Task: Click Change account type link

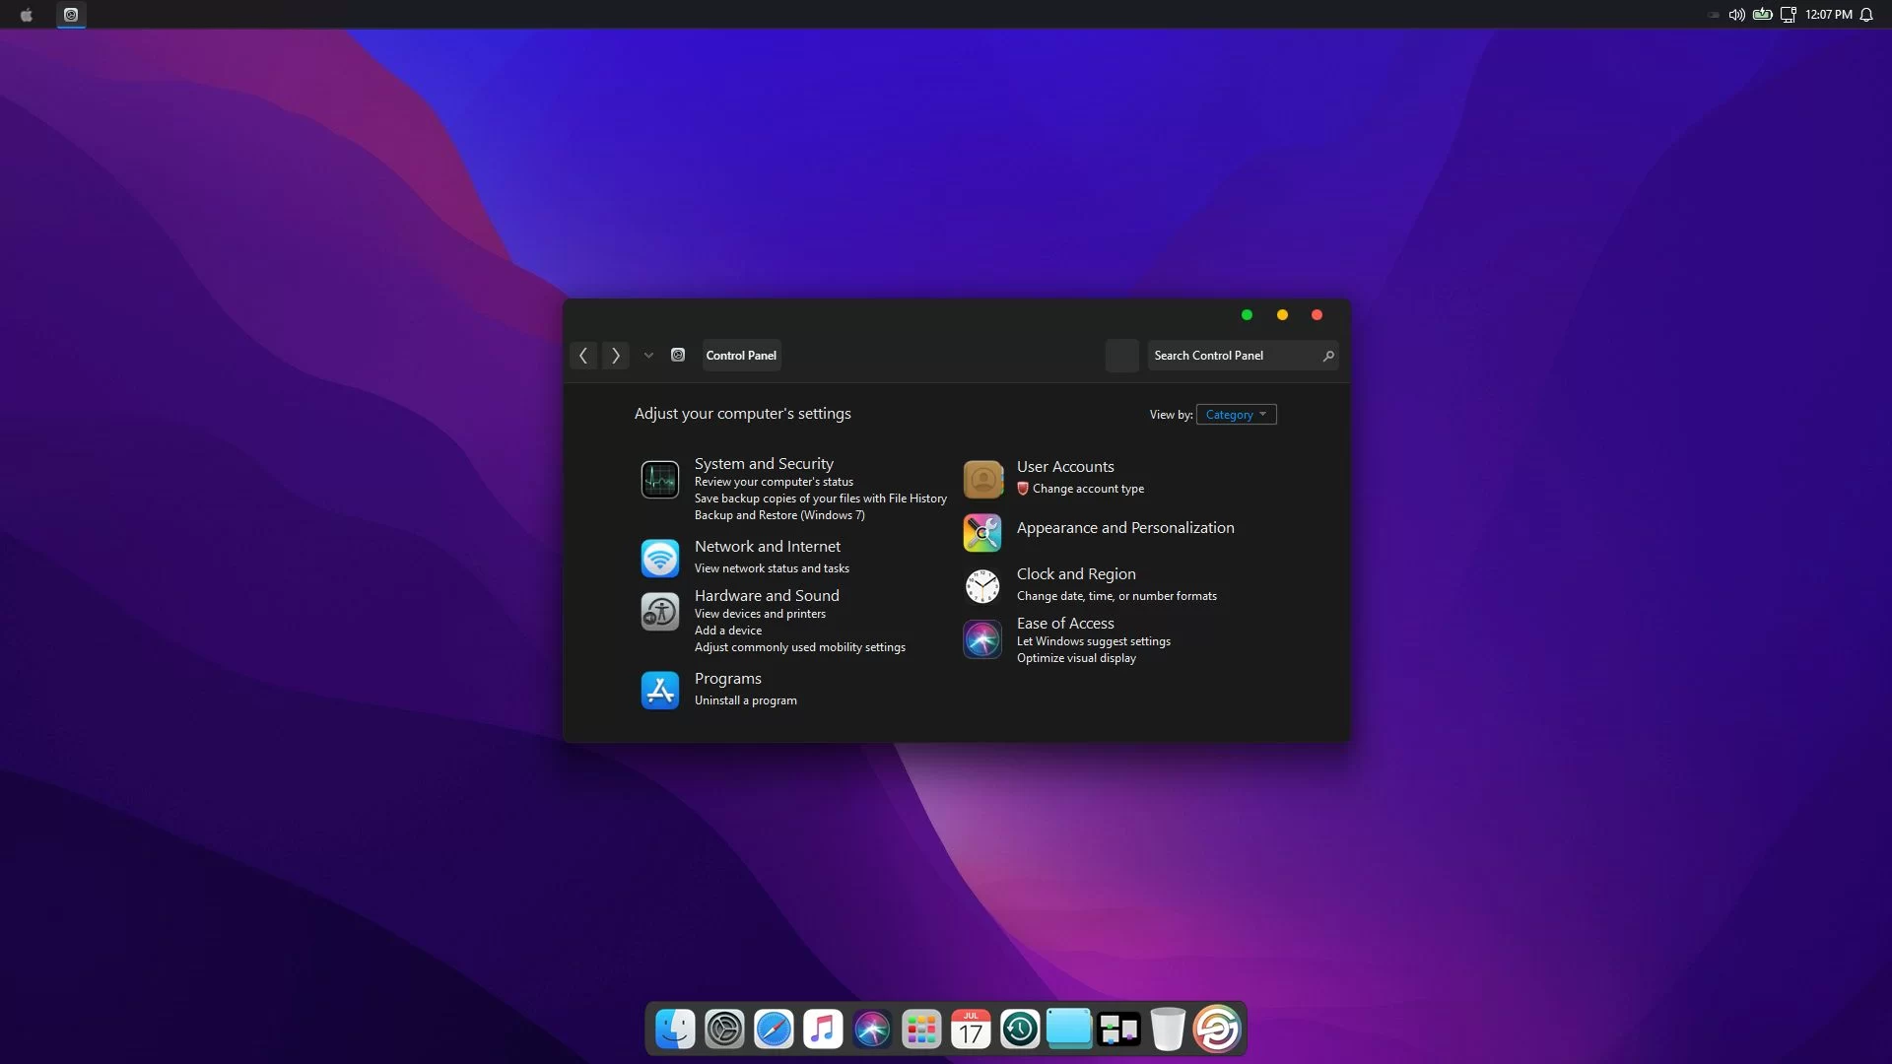Action: pos(1088,489)
